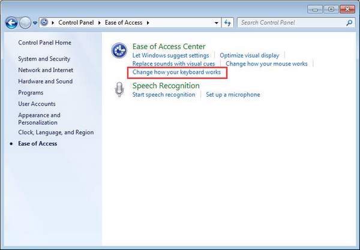This screenshot has width=360, height=250.
Task: Open Clock, Language, and Region category
Action: 56,132
